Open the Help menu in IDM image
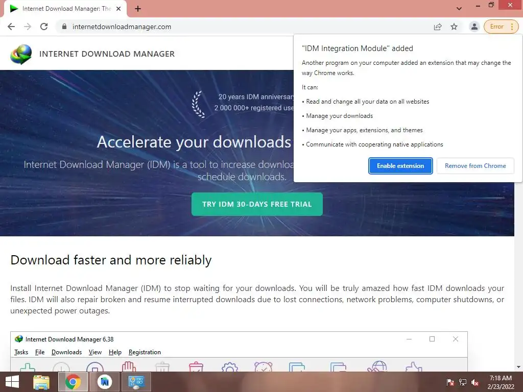 115,352
